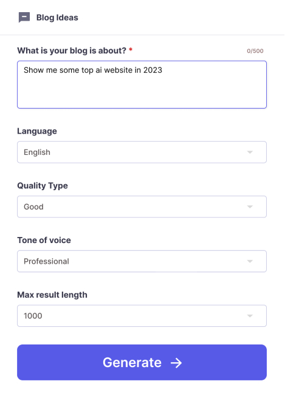This screenshot has width=285, height=398.
Task: Expand the Quality Type dropdown showing Good
Action: coord(142,207)
